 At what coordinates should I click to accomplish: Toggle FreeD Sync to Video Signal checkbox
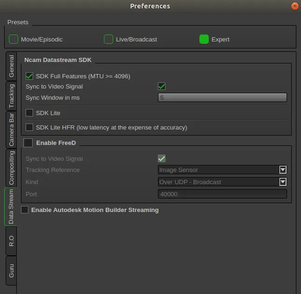pyautogui.click(x=162, y=158)
